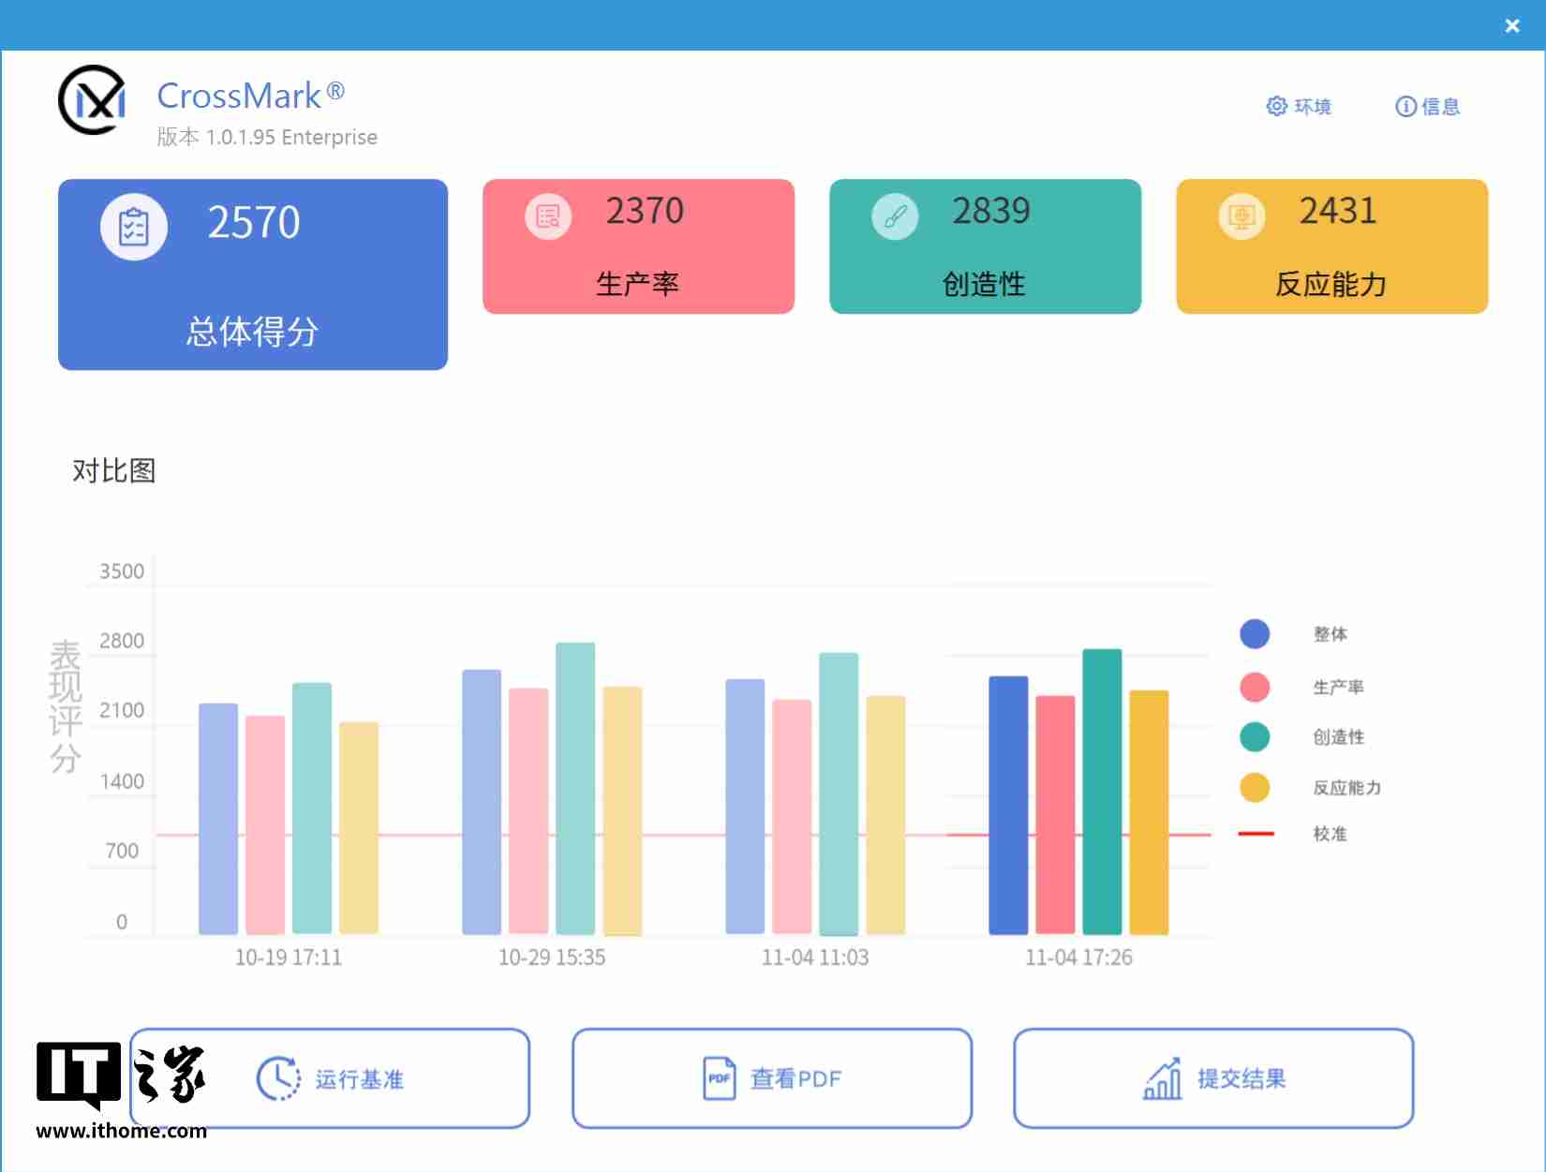Click the clock icon in the 运行基准 button
Viewport: 1546px width, 1172px height.
coord(278,1078)
